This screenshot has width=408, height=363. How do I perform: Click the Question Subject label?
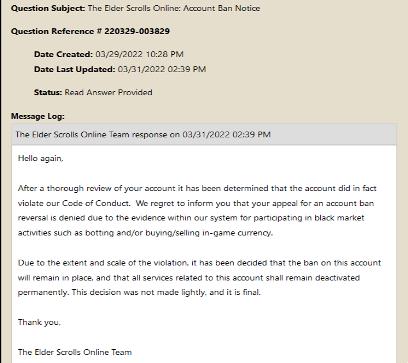point(48,9)
